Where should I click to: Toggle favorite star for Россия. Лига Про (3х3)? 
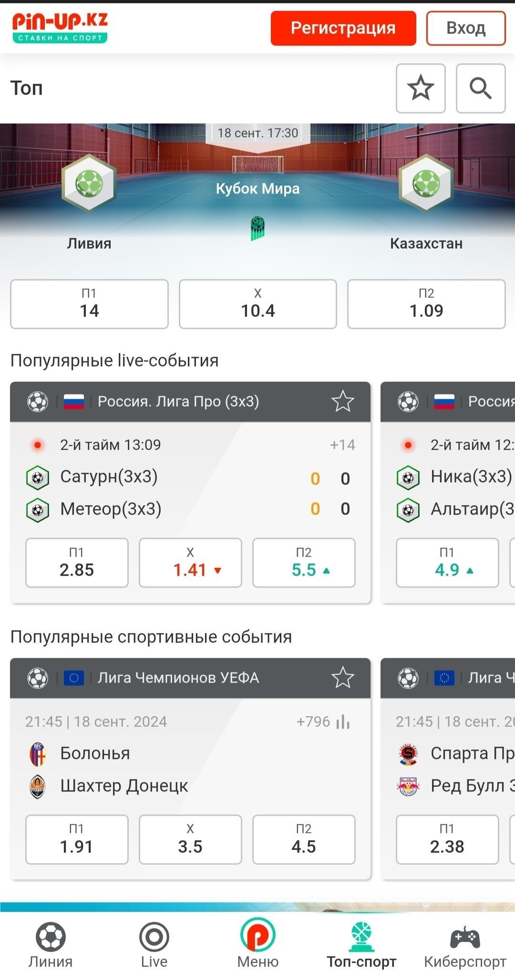pos(342,401)
